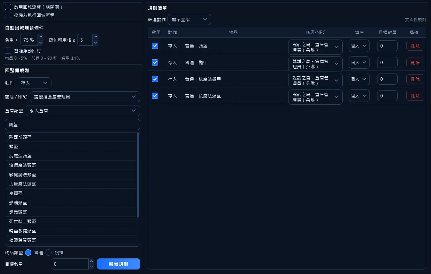Click the item list's vertical scrollbar
This screenshot has width=431, height=274.
click(138, 175)
